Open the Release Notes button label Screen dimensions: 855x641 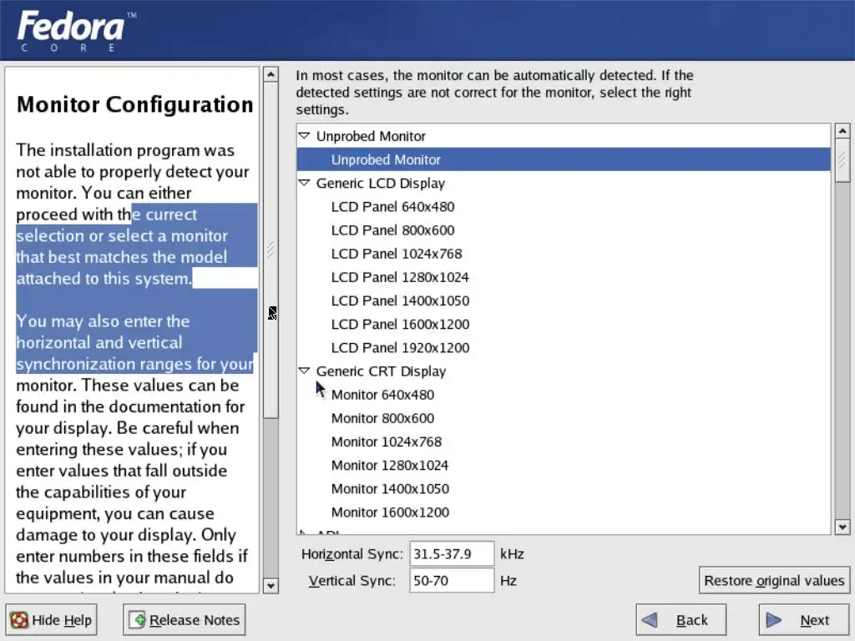tap(195, 620)
